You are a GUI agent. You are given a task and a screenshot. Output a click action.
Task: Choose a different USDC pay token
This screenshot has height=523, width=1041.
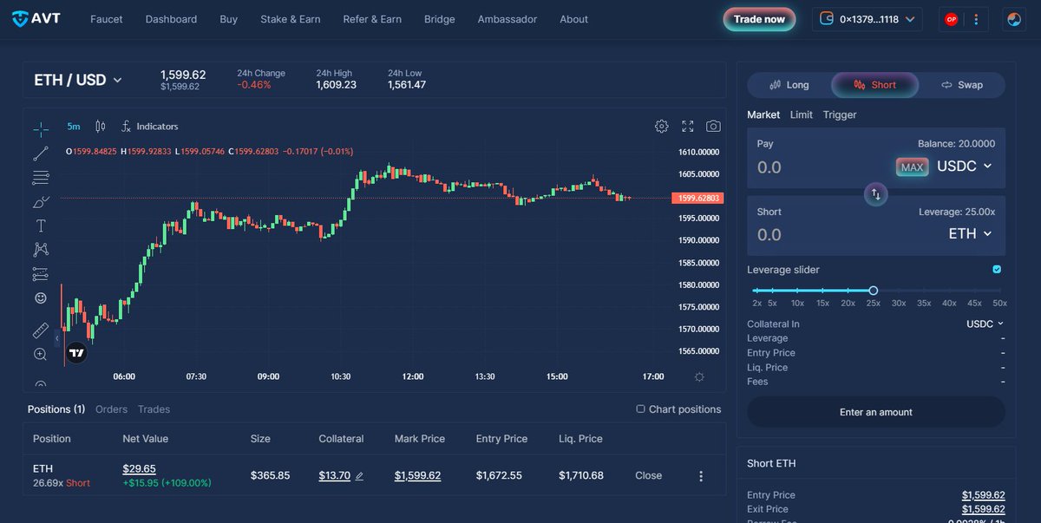click(964, 166)
